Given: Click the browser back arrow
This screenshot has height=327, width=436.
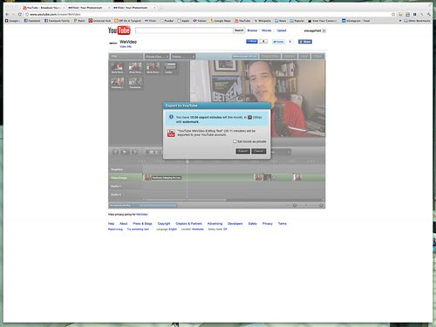Looking at the screenshot, I should coord(7,14).
